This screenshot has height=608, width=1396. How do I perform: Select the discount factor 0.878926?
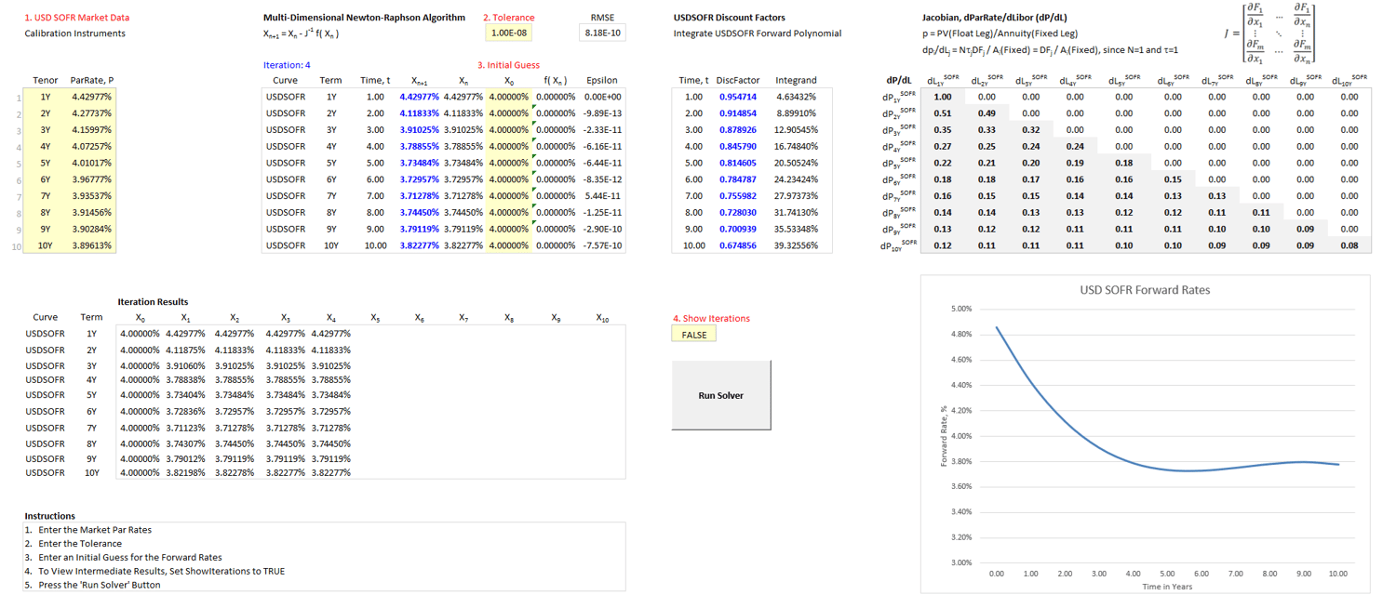(x=738, y=130)
